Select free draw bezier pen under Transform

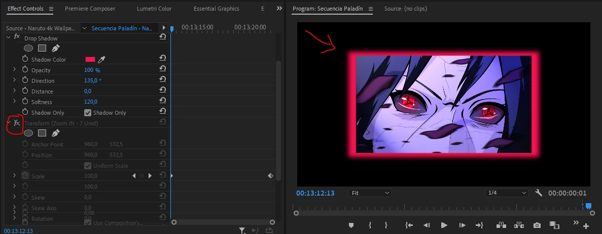pyautogui.click(x=56, y=133)
